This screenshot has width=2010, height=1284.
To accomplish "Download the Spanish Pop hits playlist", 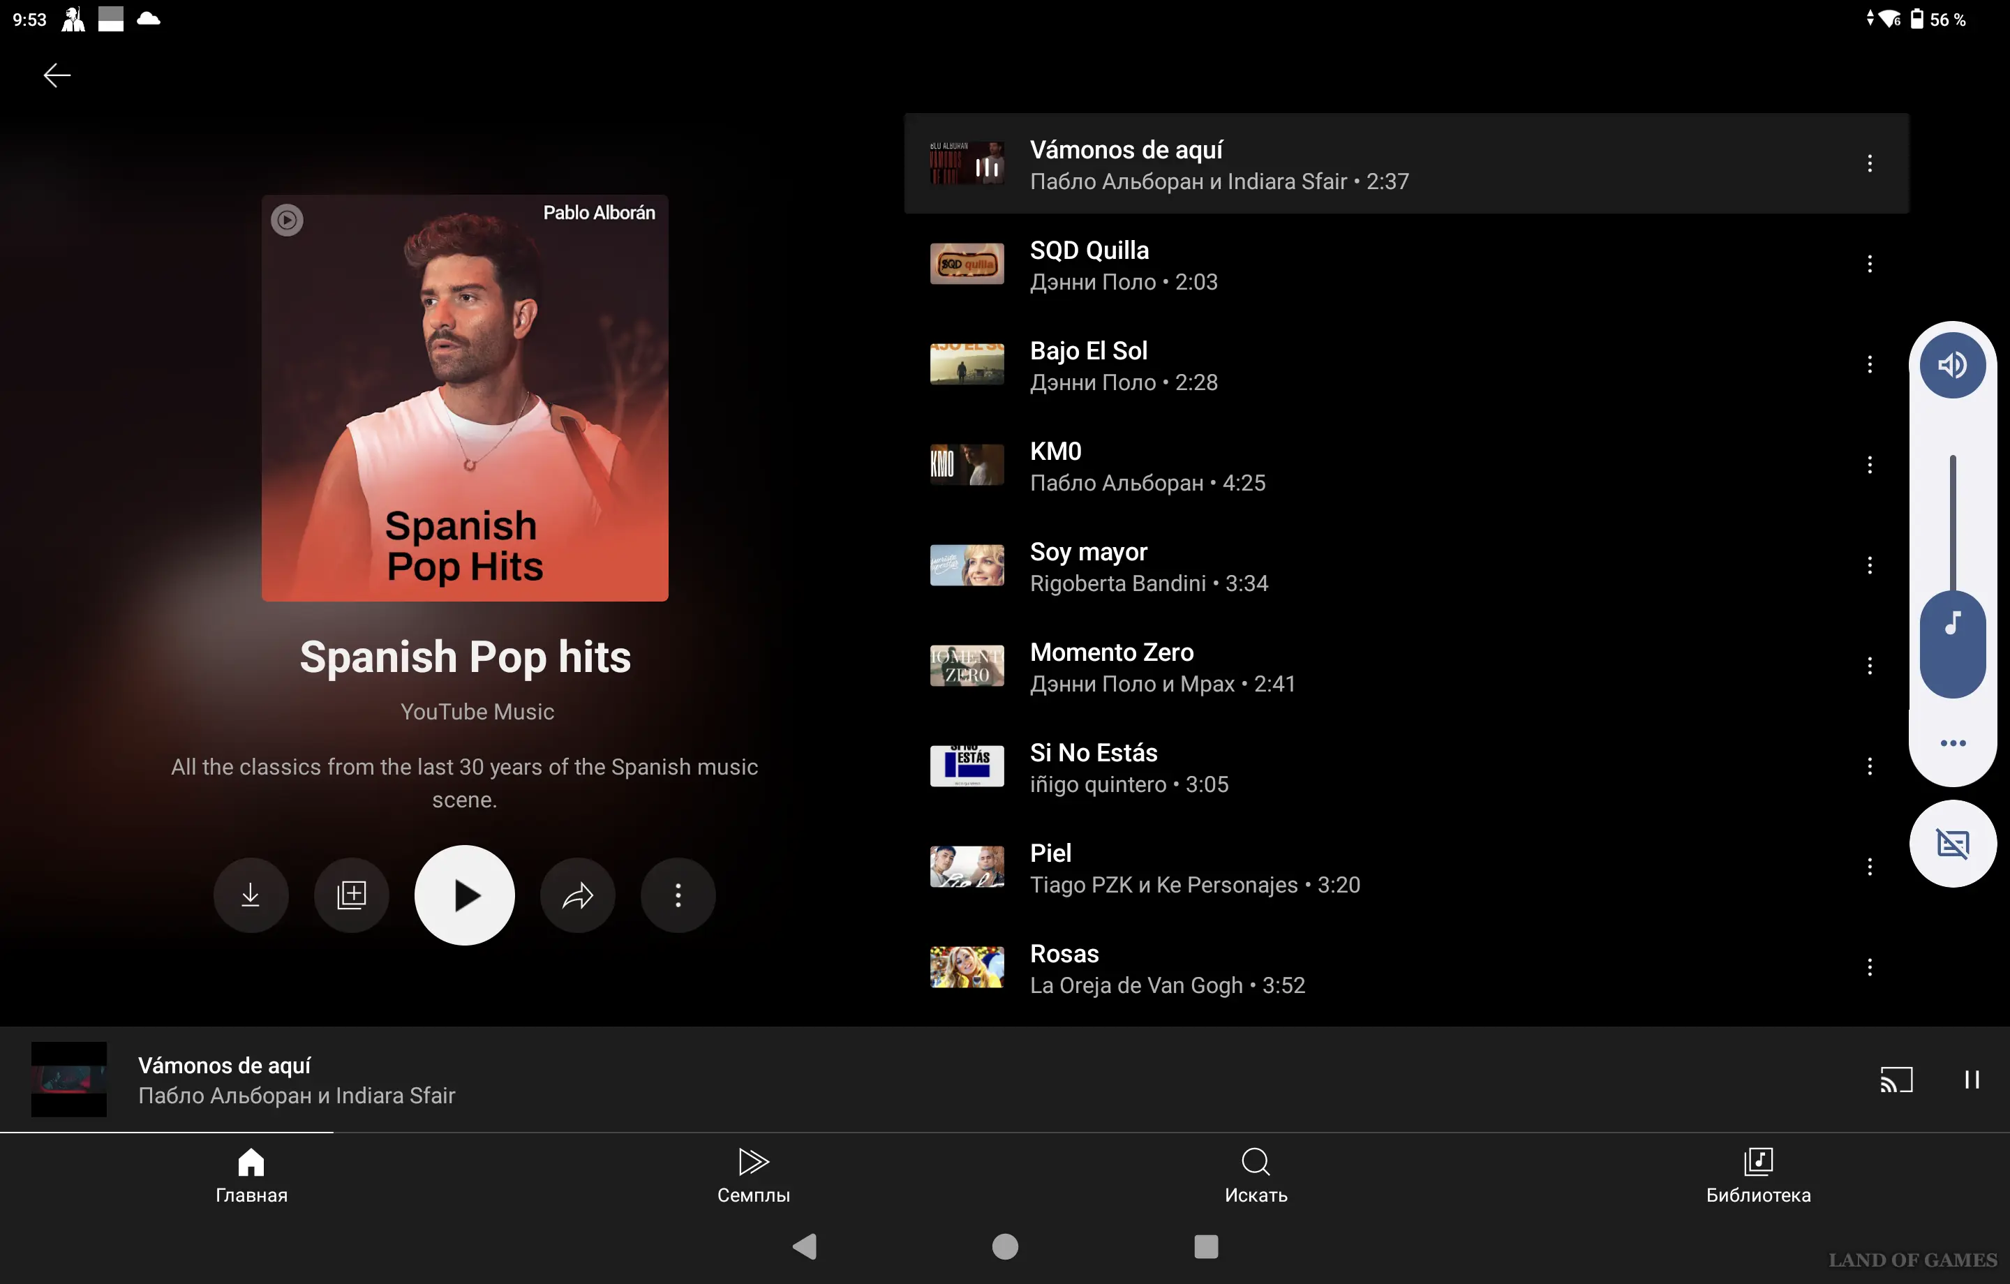I will pos(251,895).
